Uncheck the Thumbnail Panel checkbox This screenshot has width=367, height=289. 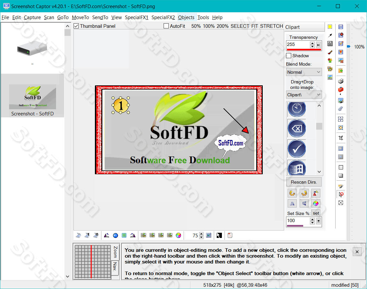pos(76,26)
